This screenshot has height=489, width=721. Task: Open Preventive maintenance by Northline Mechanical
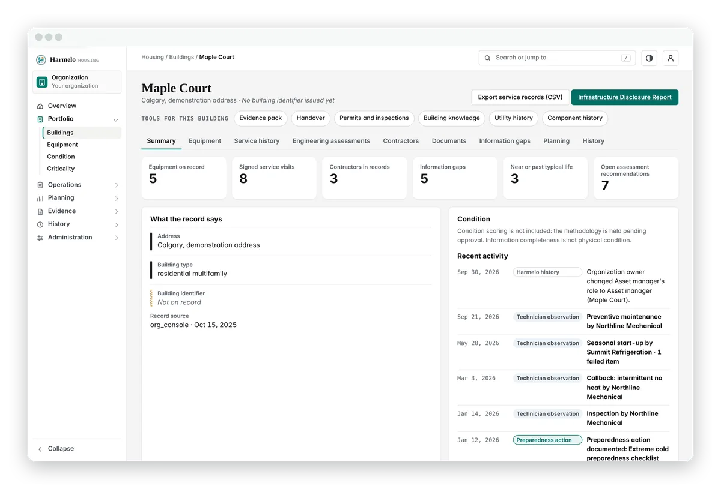click(624, 322)
